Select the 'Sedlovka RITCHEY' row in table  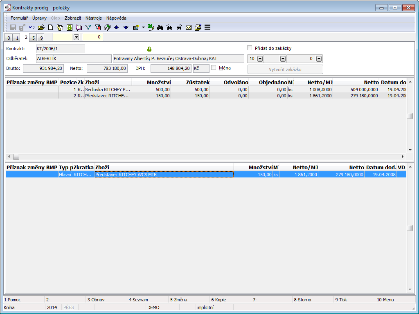pyautogui.click(x=108, y=89)
